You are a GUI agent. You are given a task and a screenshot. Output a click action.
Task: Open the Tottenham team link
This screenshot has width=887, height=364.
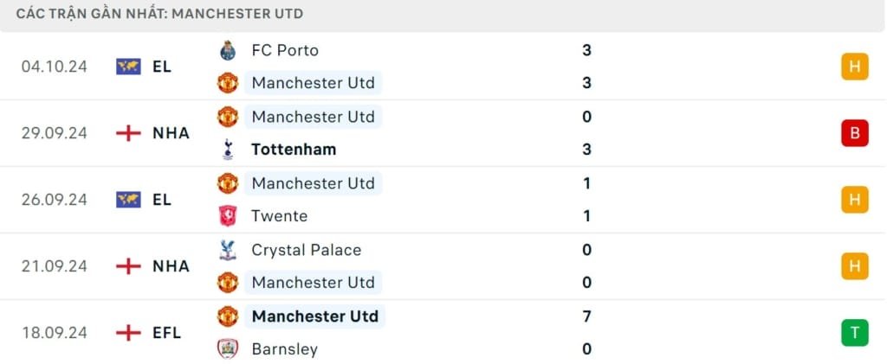pos(294,149)
